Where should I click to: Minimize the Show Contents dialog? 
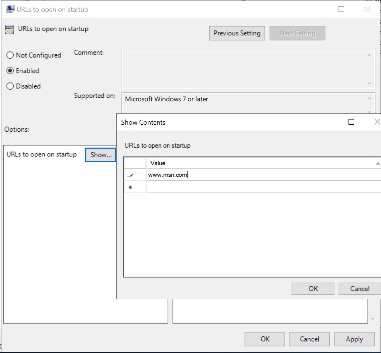(x=325, y=122)
